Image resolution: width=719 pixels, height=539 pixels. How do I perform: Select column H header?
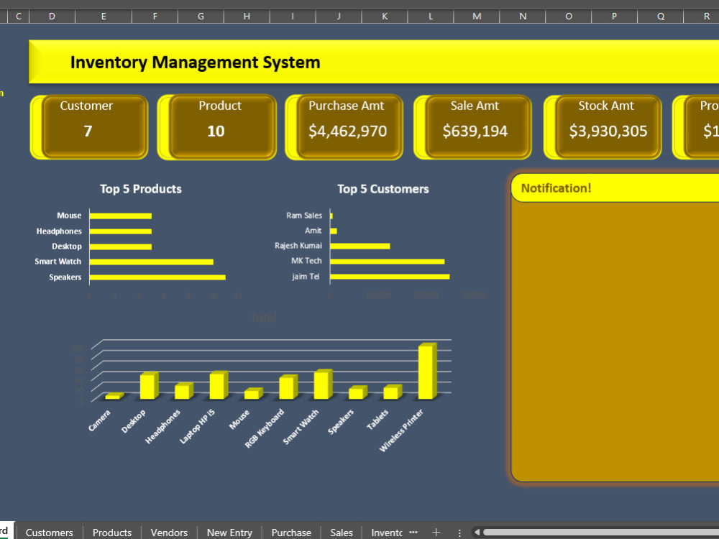247,16
